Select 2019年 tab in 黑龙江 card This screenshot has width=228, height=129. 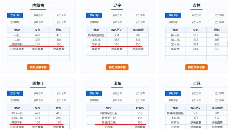pos(62,93)
